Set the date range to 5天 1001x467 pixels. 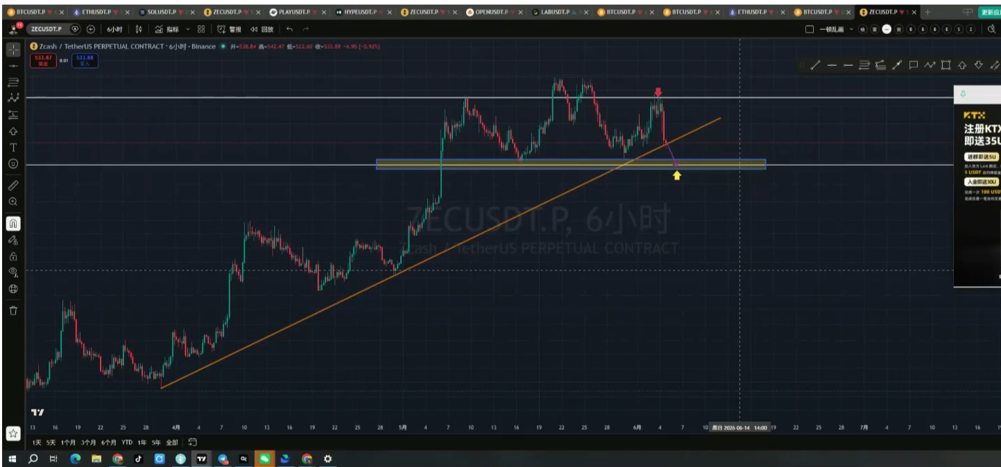[51, 442]
